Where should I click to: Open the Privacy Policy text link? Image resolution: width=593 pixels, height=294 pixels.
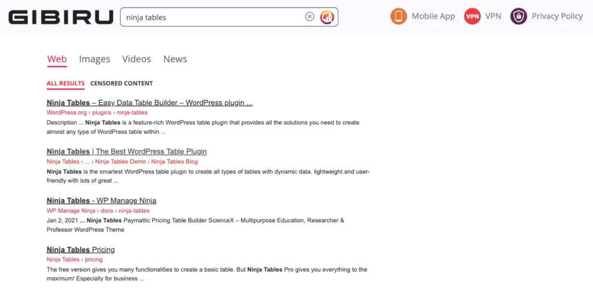click(557, 16)
